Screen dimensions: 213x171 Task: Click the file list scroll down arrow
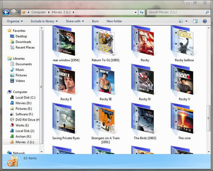point(209,152)
